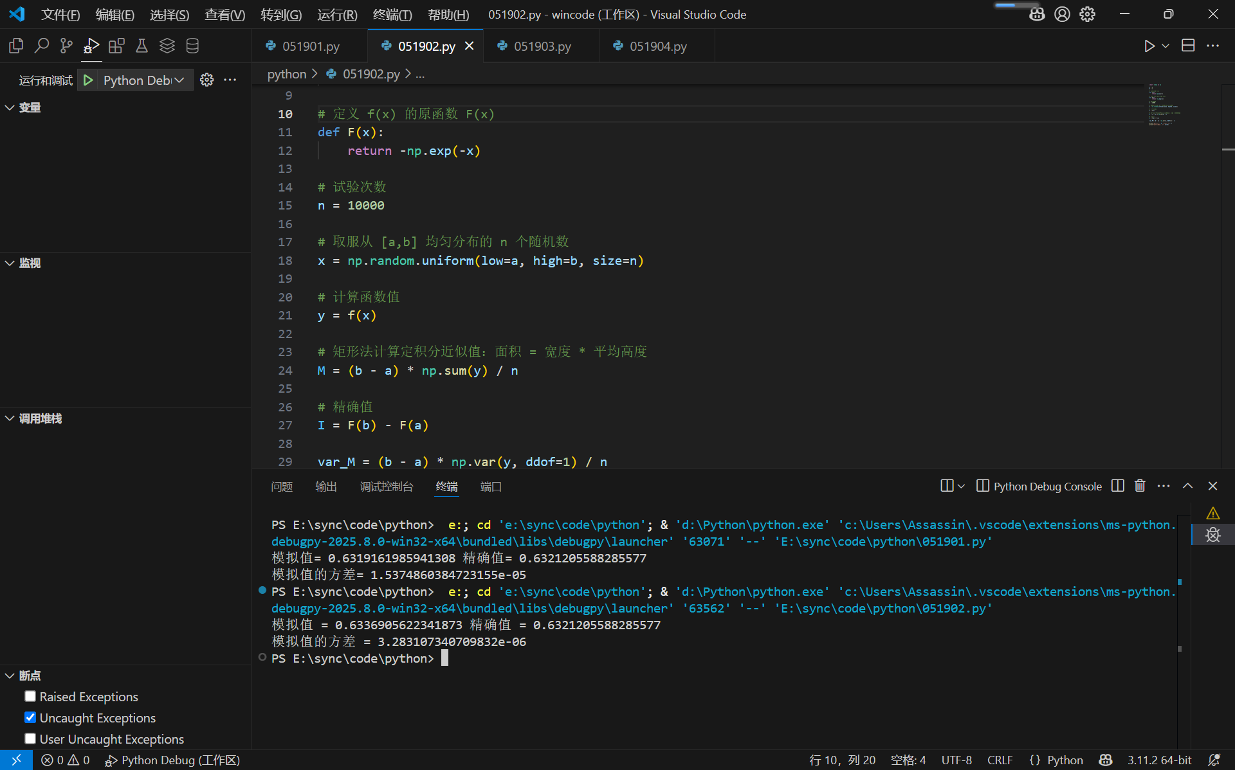
Task: Open the Source Control view icon
Action: click(x=66, y=46)
